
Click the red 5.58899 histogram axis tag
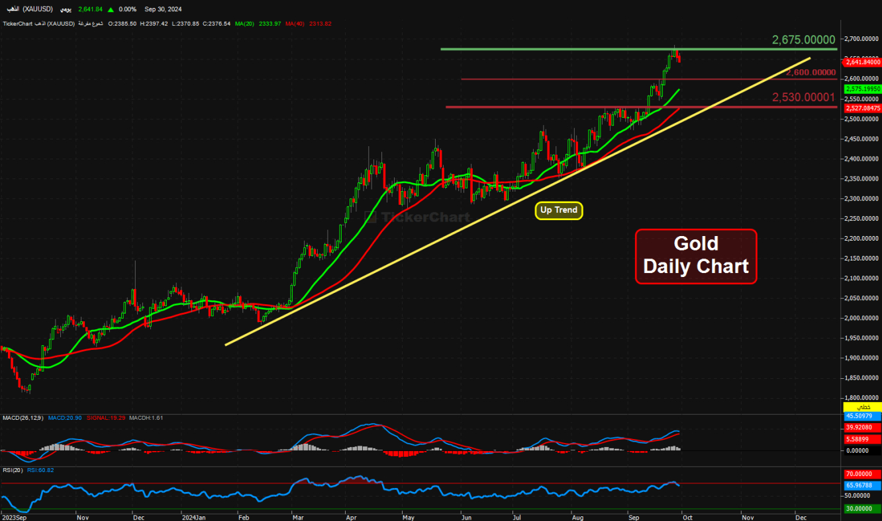tap(861, 439)
